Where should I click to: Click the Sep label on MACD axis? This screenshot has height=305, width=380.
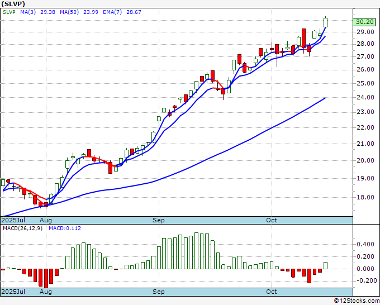coord(159,292)
